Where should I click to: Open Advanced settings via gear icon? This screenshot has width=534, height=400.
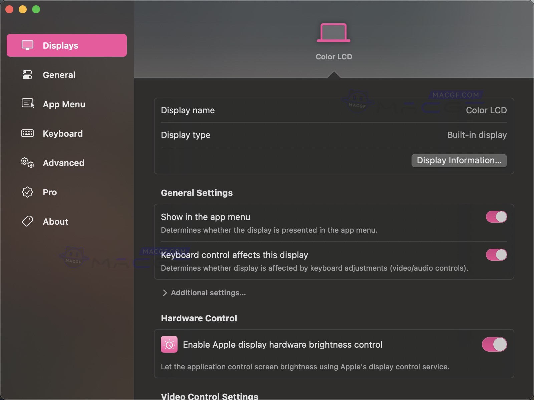[x=27, y=163]
